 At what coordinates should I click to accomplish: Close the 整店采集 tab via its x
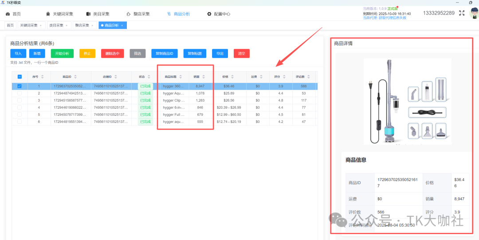click(92, 26)
